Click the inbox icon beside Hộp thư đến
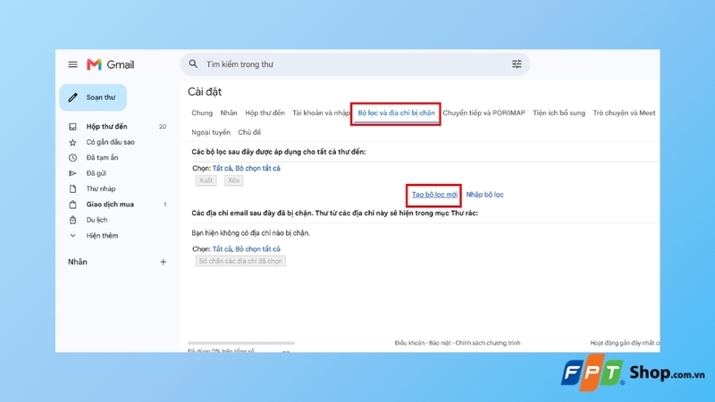Screen dimensions: 715x402 pos(72,127)
